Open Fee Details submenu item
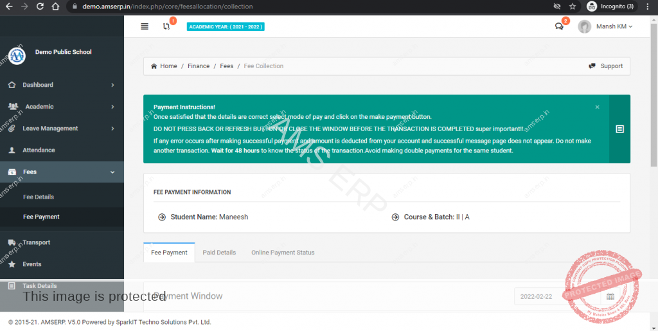The image size is (658, 331). (39, 197)
